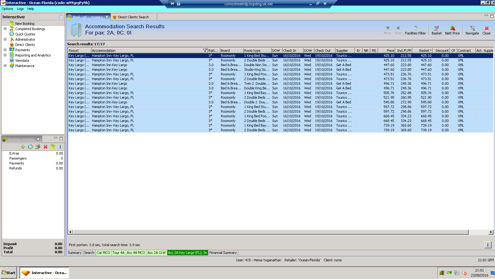Click the first system tray icon
The width and height of the screenshot is (495, 279).
442,273
